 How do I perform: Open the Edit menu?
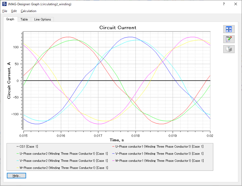(14, 11)
